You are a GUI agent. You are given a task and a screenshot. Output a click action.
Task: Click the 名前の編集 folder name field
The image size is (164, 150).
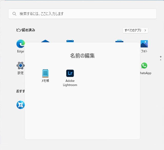point(82,56)
